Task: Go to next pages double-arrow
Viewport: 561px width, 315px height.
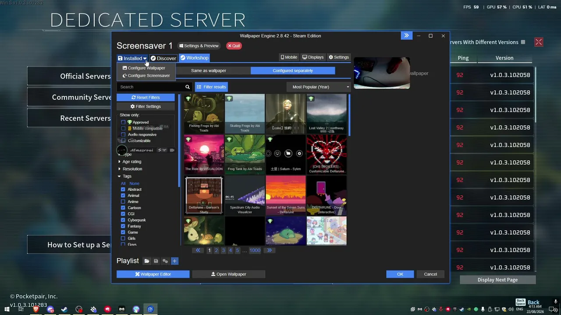Action: pos(269,250)
